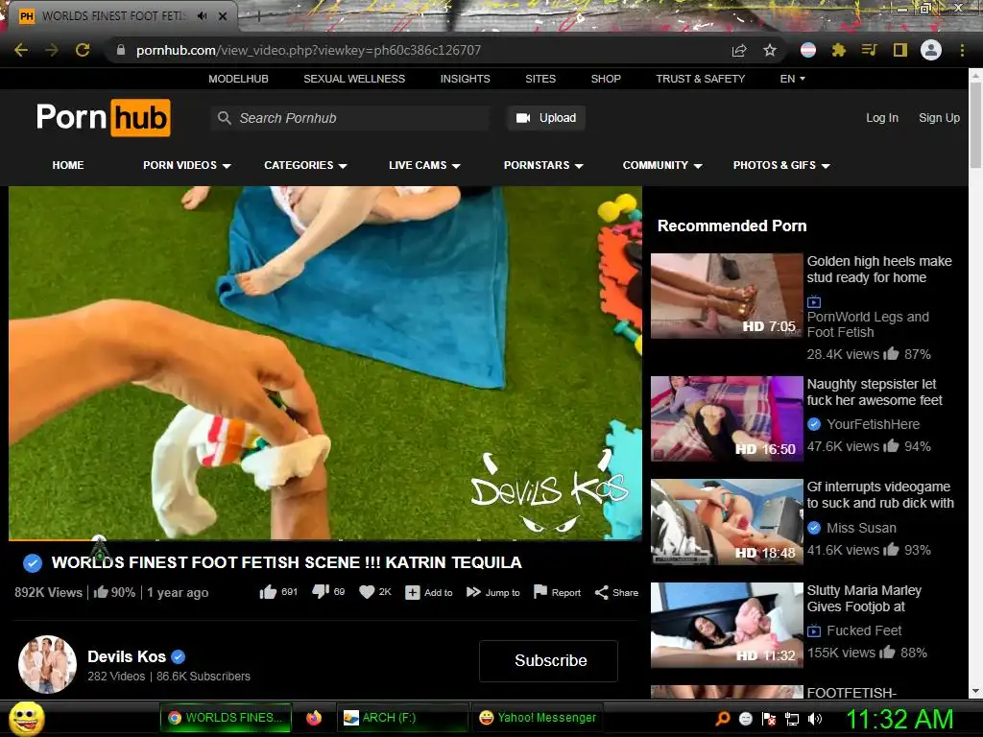Expand the CATEGORIES dropdown

pyautogui.click(x=305, y=165)
